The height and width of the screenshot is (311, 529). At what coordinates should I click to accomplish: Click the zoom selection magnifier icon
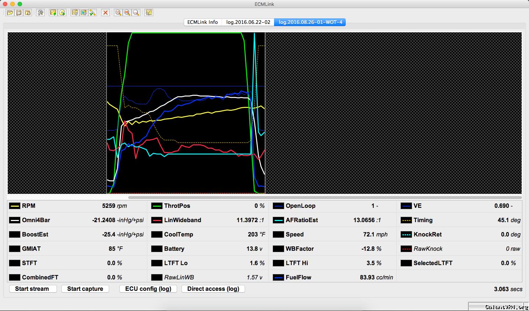(136, 12)
